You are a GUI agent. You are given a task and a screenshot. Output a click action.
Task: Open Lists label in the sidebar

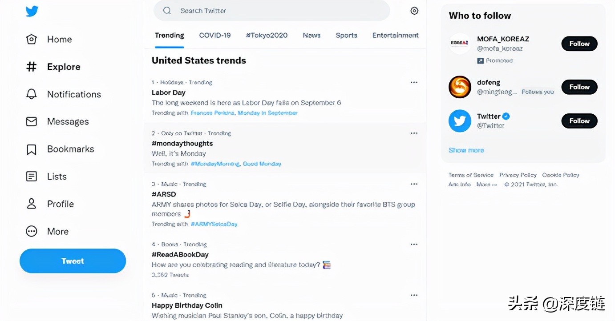[x=57, y=177]
